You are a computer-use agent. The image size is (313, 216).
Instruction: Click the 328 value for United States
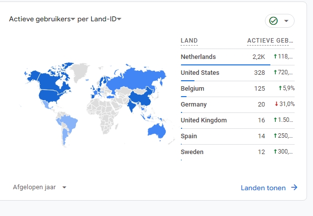259,73
